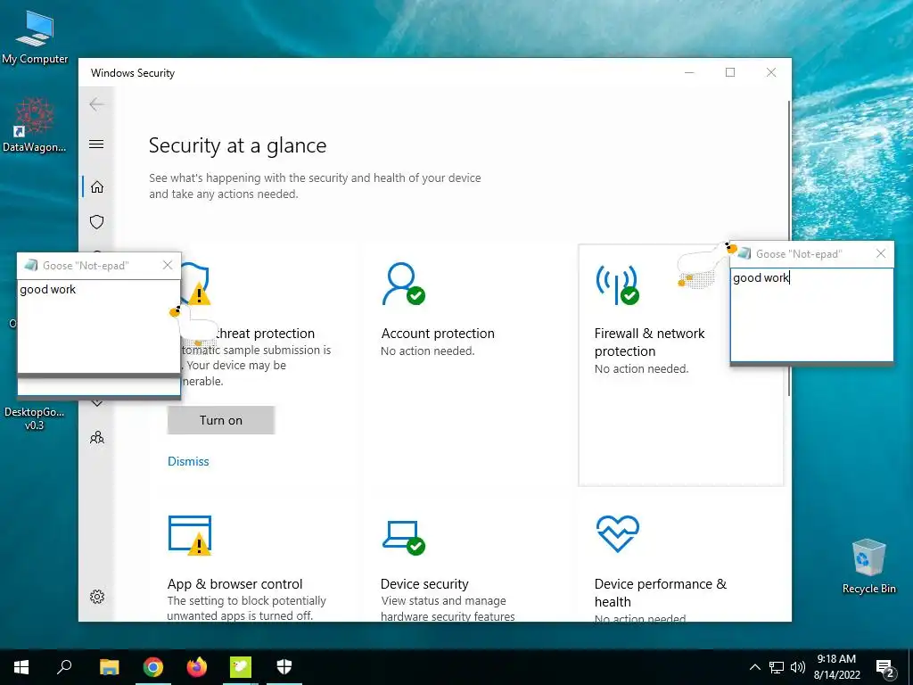
Task: Open Settings gear in Windows Security sidebar
Action: (x=96, y=597)
